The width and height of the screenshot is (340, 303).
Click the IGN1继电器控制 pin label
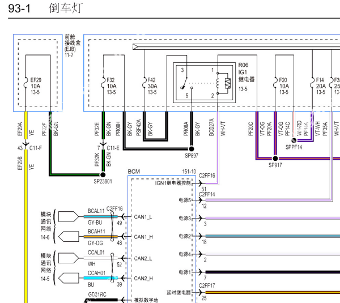coord(173,183)
